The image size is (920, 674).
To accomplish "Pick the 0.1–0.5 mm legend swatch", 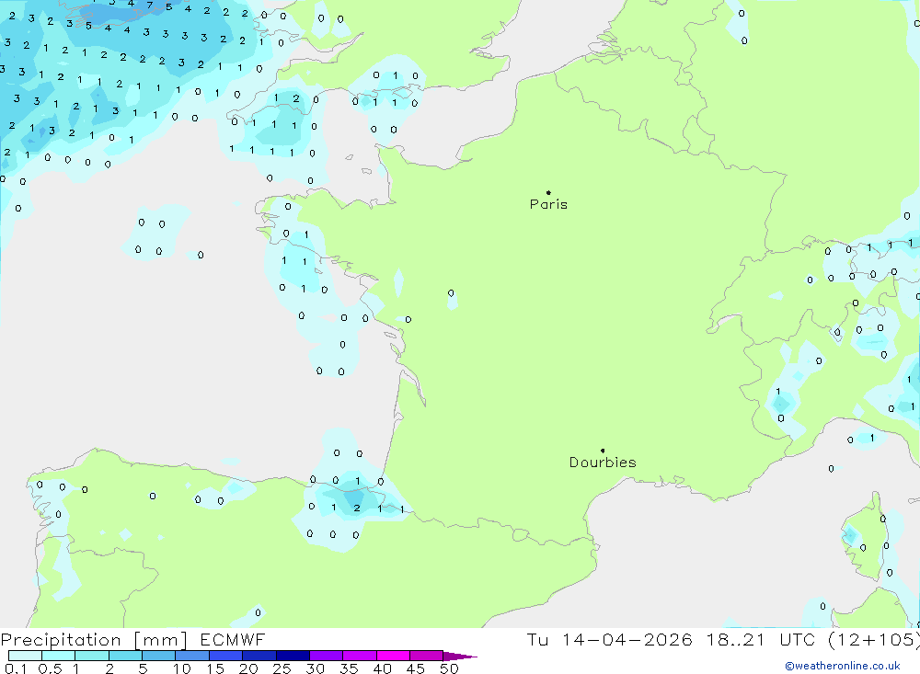I will tap(25, 656).
